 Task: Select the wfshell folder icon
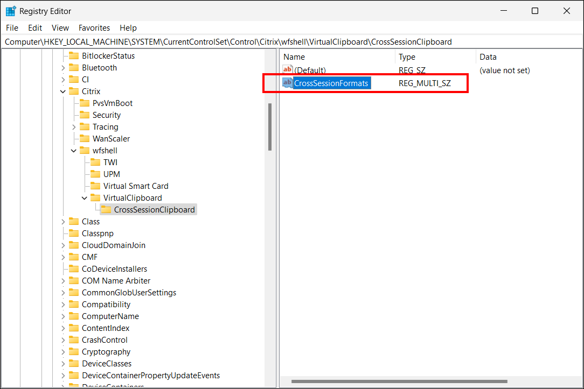point(85,151)
